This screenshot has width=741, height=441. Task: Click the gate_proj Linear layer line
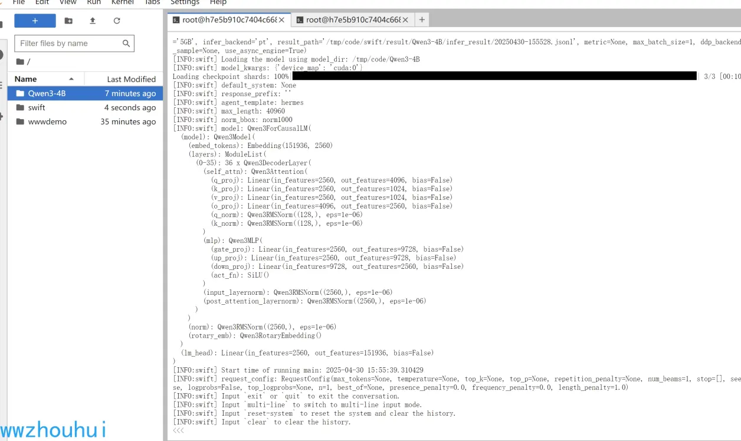337,249
